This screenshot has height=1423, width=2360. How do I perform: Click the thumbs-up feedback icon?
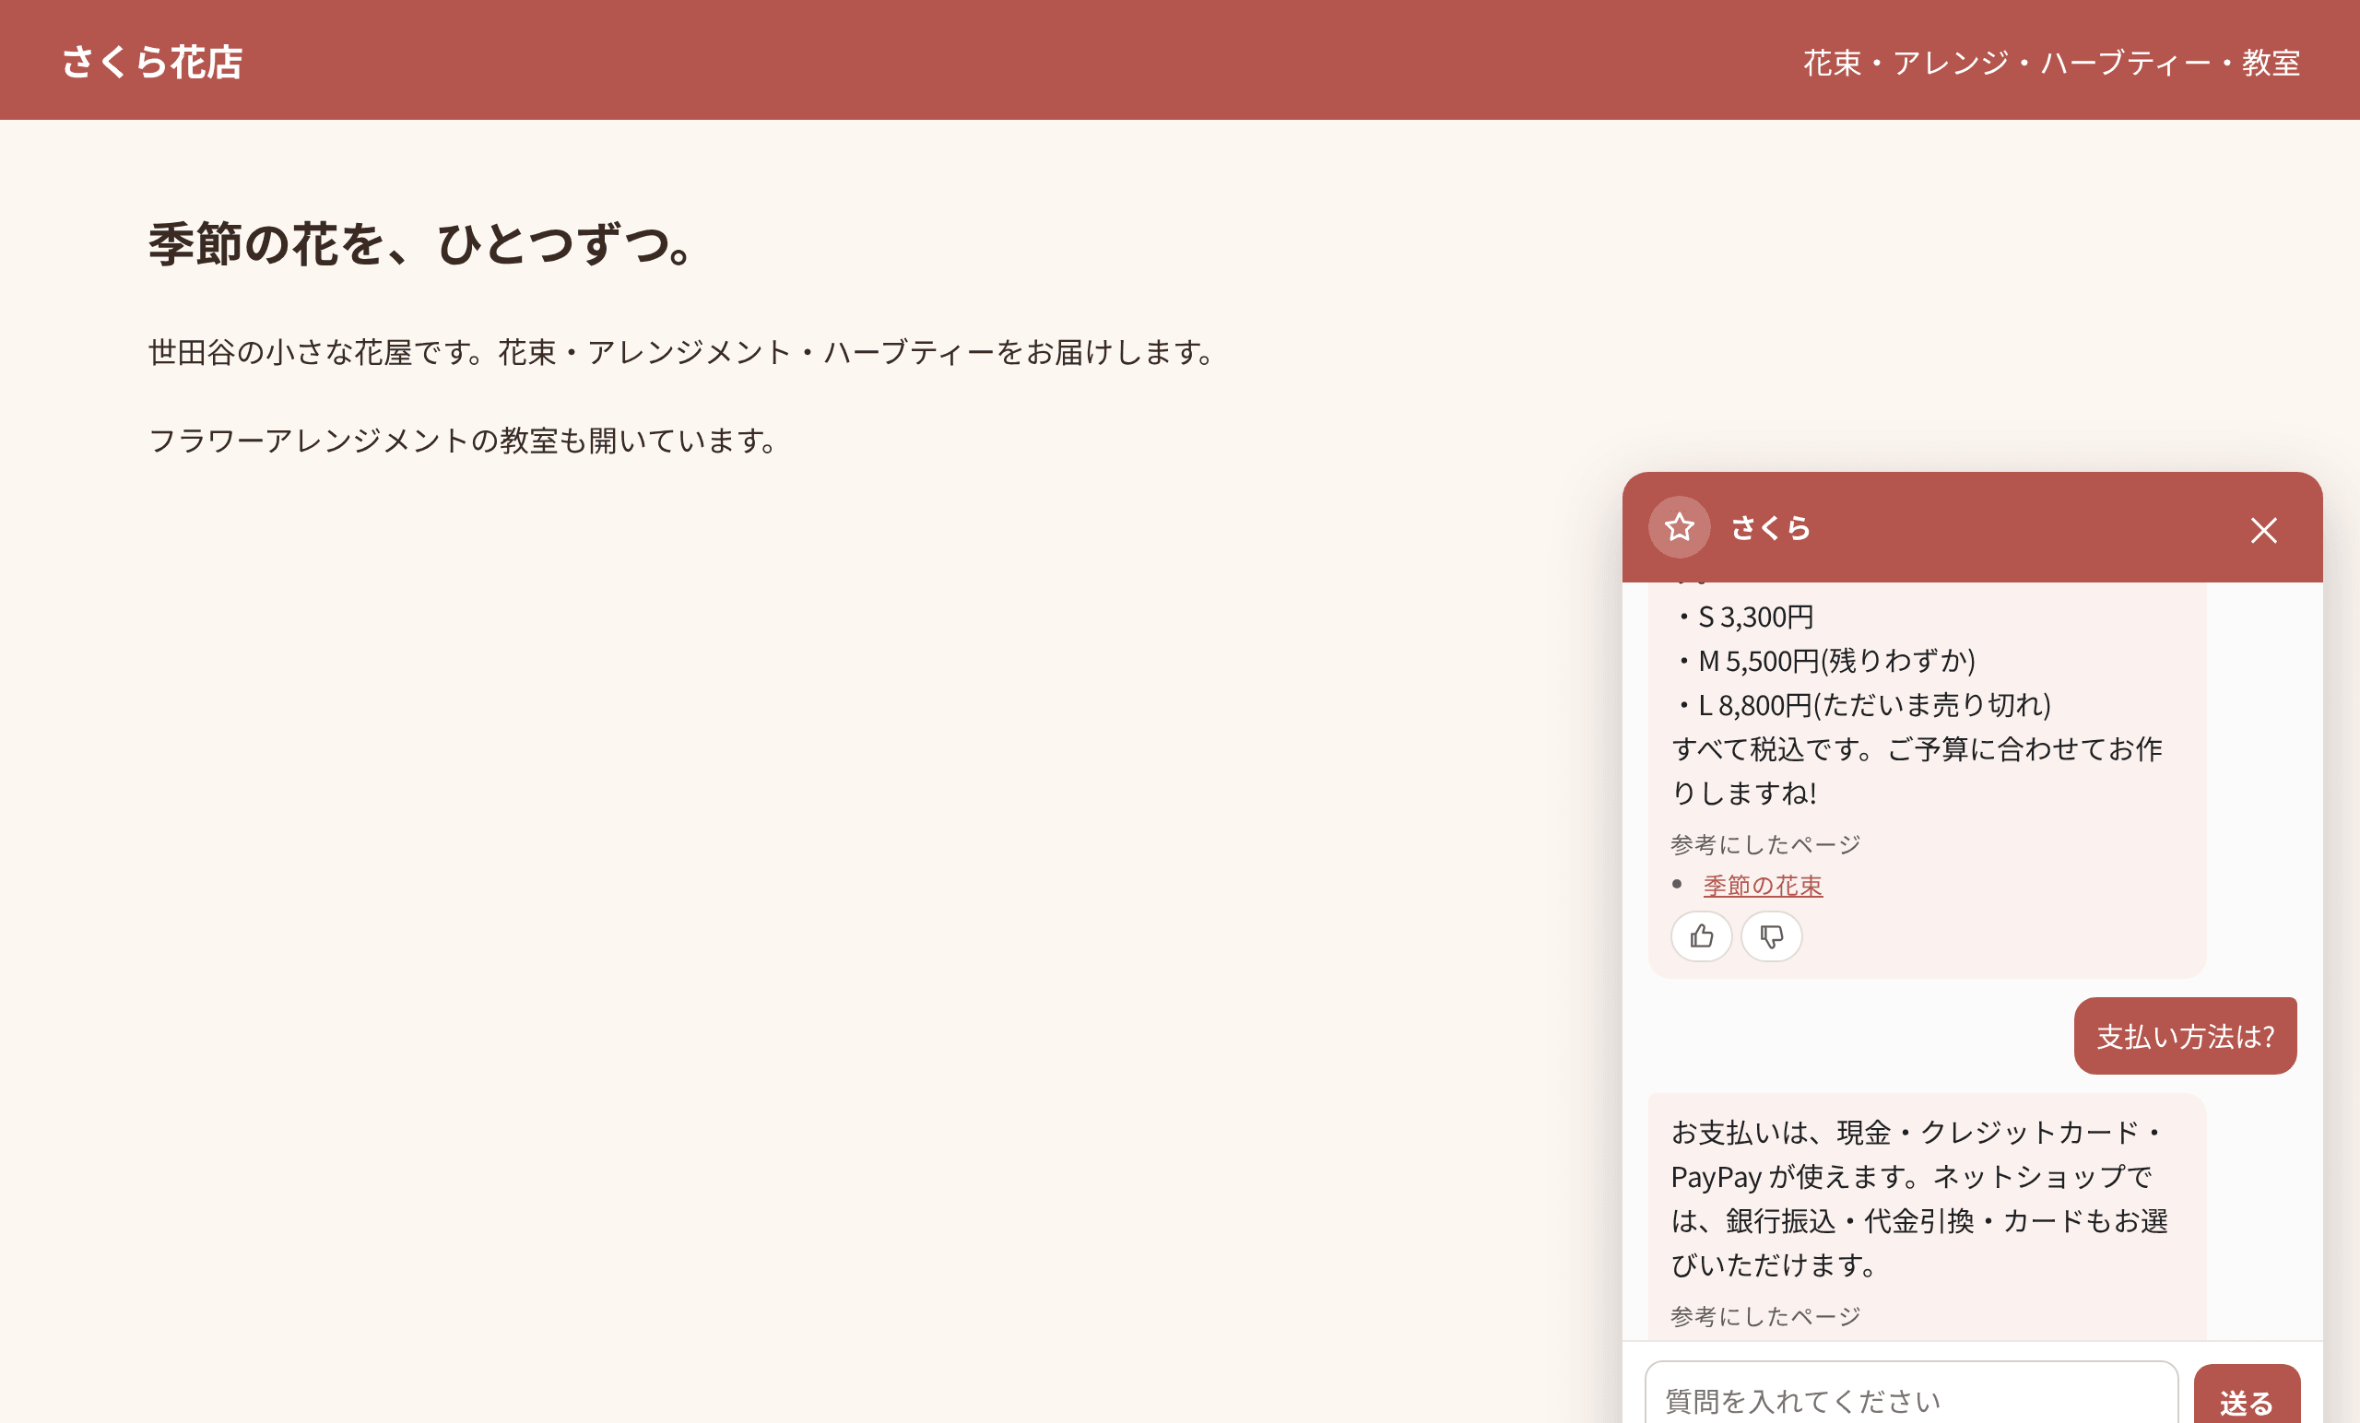[x=1701, y=935]
